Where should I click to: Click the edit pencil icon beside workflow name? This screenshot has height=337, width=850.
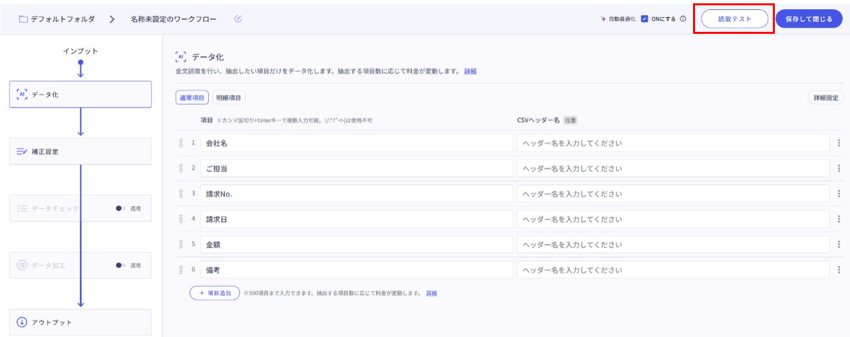(238, 19)
